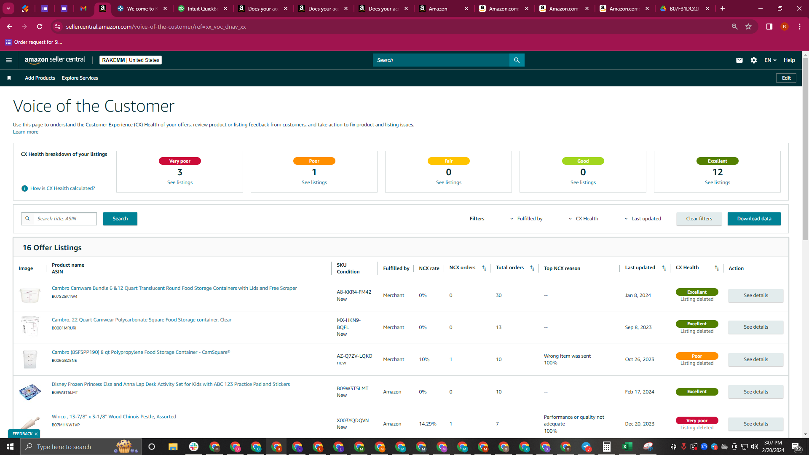Open File Explorer from the taskbar
809x455 pixels.
tap(173, 447)
